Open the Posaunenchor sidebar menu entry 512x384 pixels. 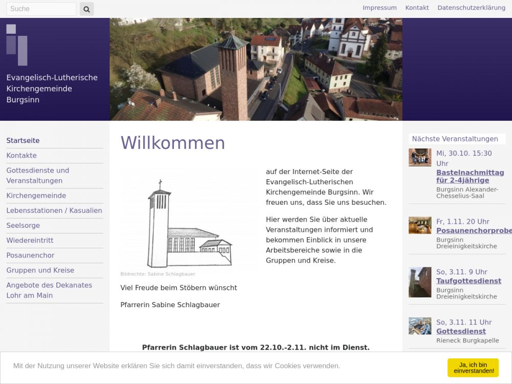coord(30,255)
